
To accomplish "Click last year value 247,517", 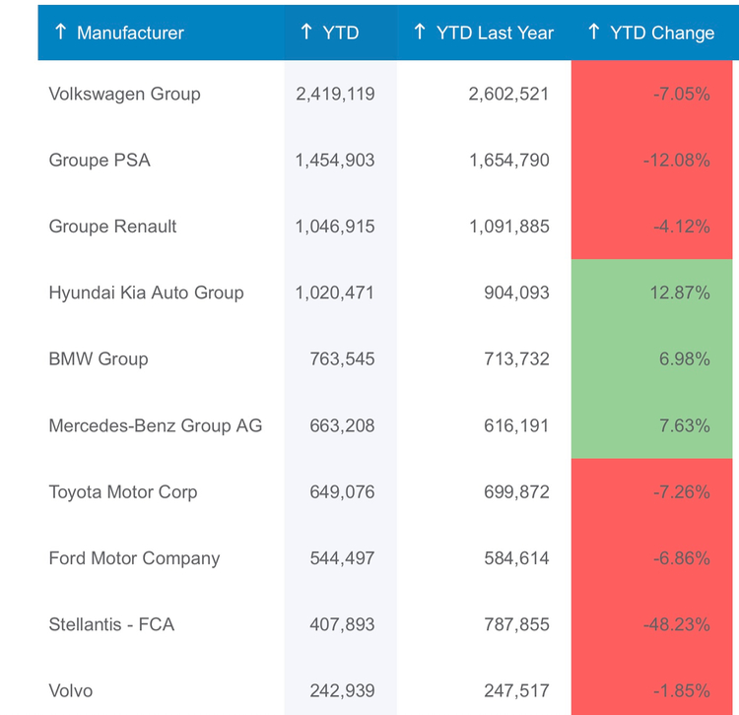I will [x=516, y=691].
